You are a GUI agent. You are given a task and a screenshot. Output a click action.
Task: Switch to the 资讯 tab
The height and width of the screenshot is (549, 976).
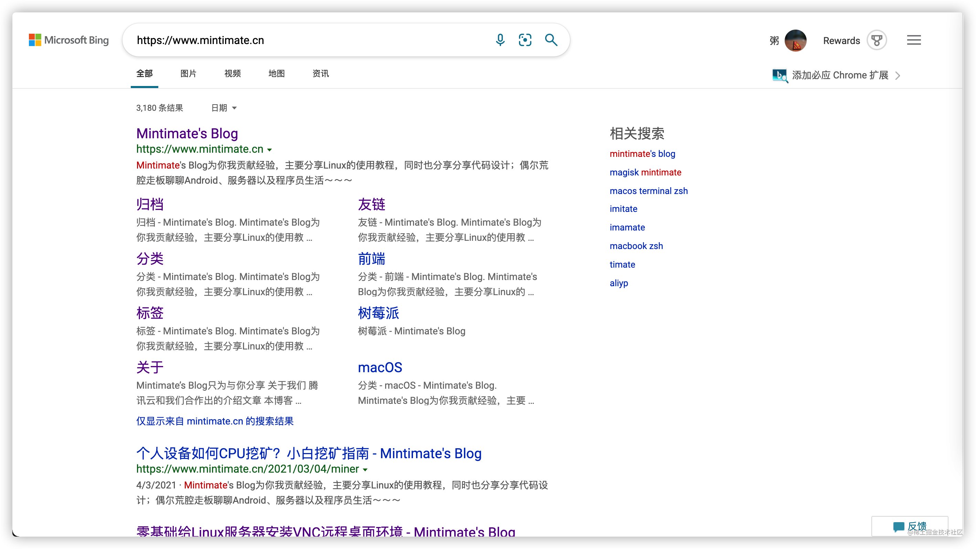tap(320, 74)
